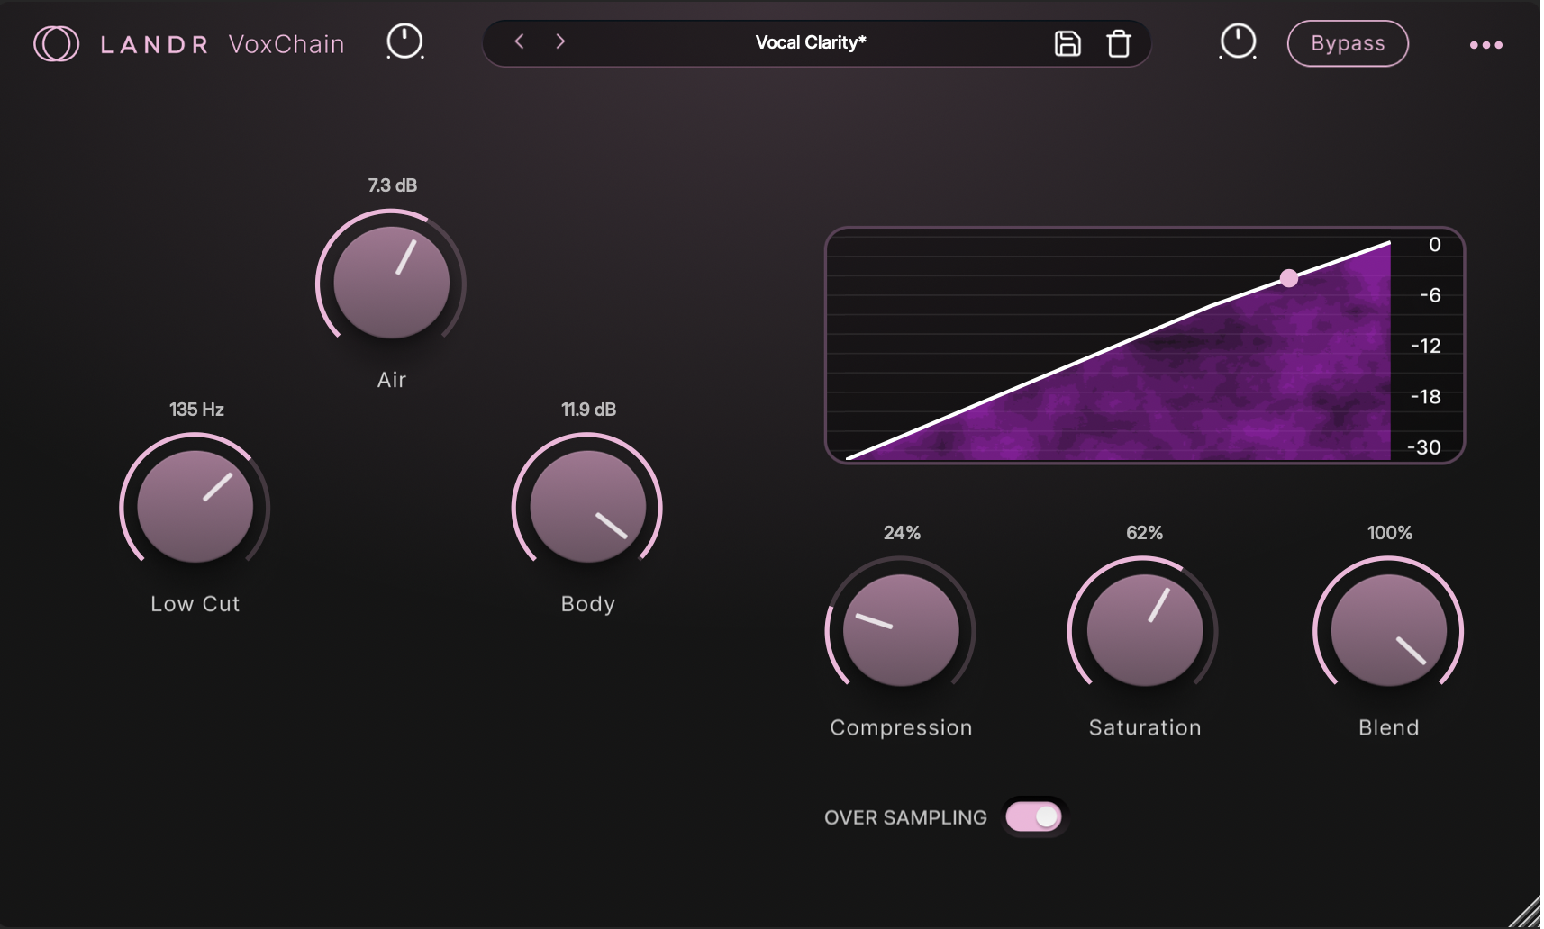Click the Bypass button
Viewport: 1544px width, 929px height.
(x=1348, y=43)
